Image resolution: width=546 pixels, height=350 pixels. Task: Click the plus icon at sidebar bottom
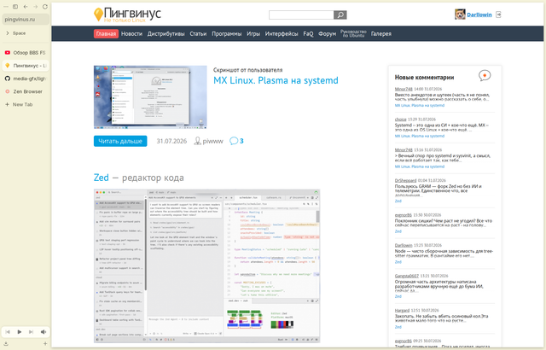[x=45, y=344]
